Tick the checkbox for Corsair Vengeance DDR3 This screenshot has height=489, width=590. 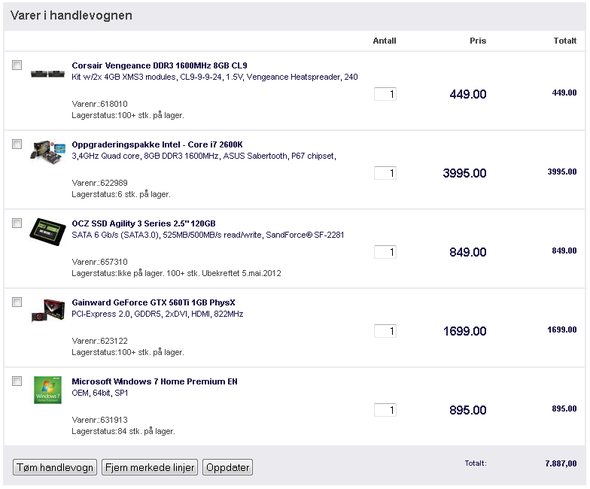coord(17,65)
